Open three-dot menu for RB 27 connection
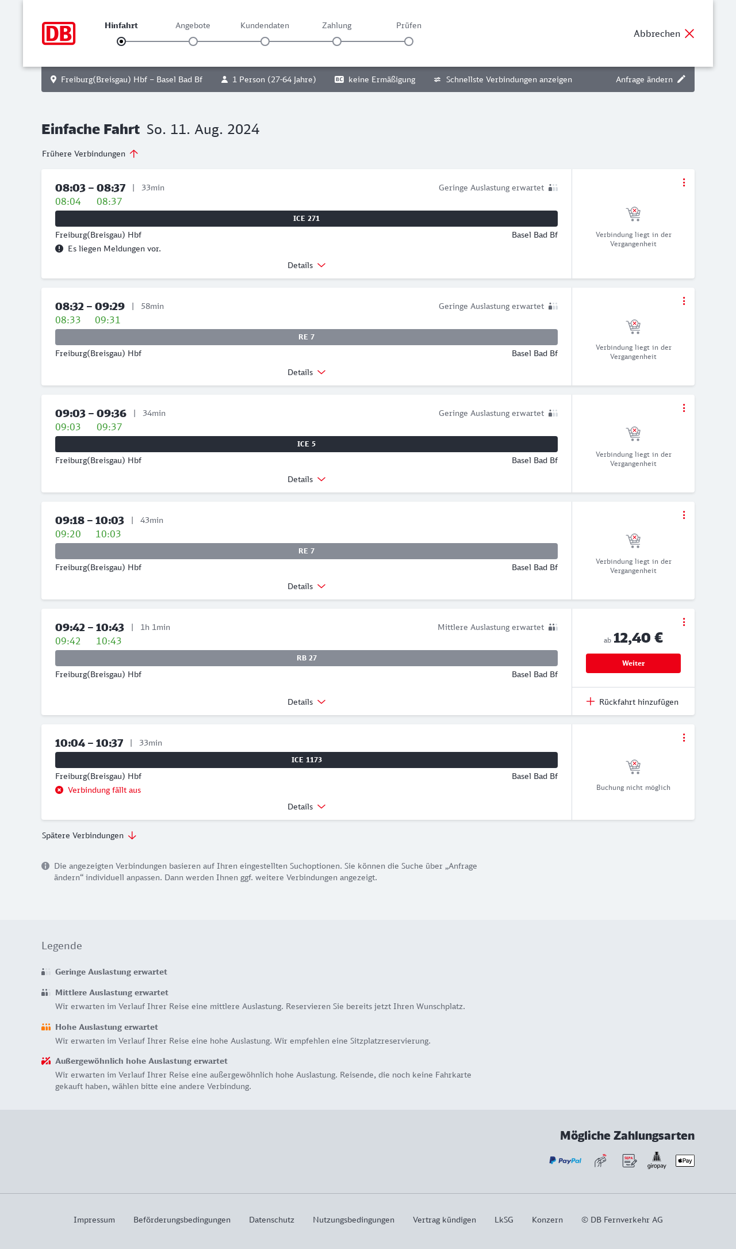736x1249 pixels. tap(684, 622)
